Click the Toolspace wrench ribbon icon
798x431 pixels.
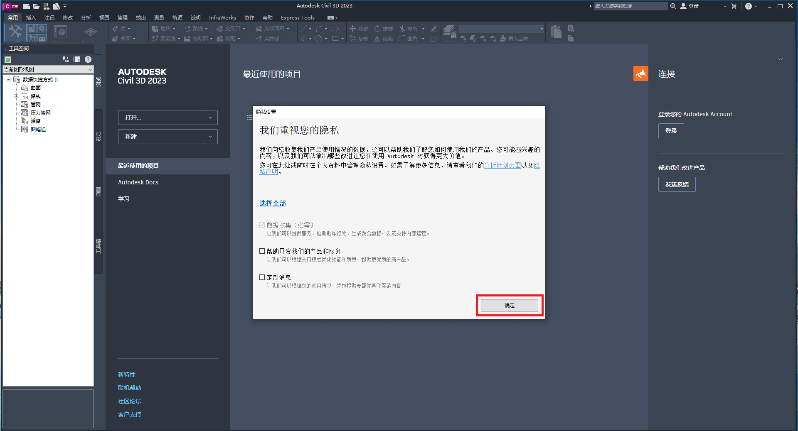15,32
